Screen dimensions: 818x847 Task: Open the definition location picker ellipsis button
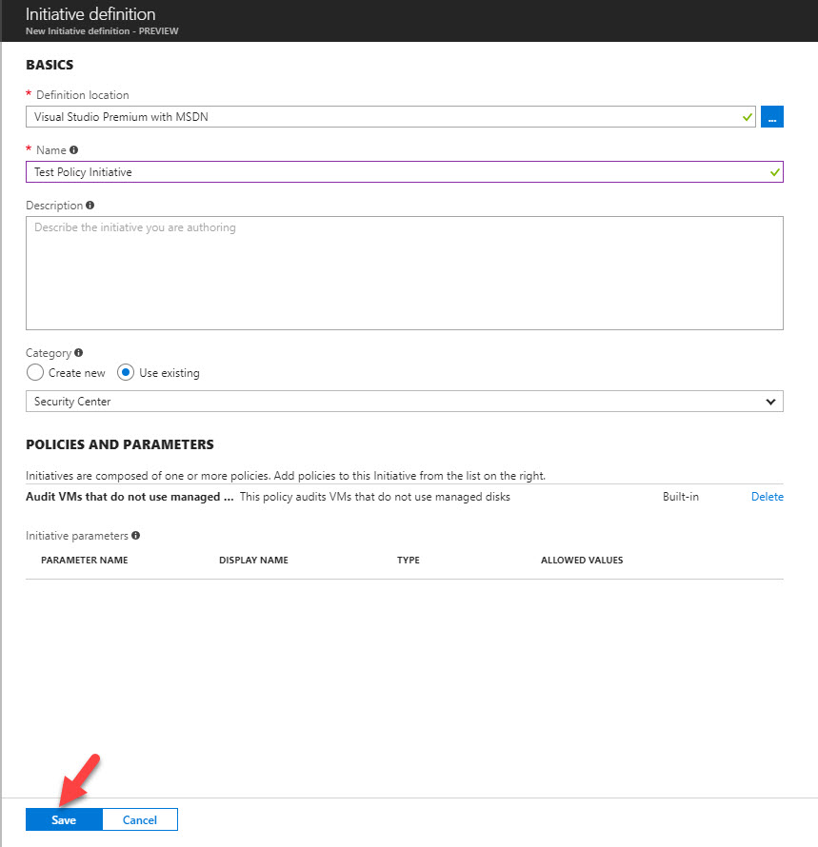tap(771, 117)
